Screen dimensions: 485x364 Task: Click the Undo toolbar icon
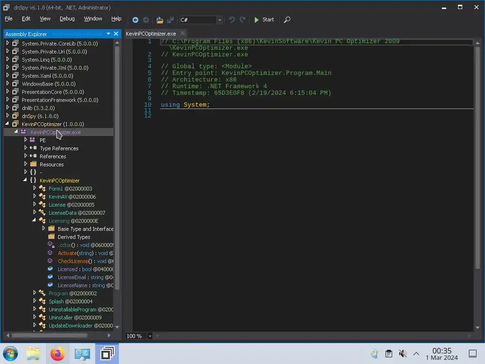(x=232, y=20)
